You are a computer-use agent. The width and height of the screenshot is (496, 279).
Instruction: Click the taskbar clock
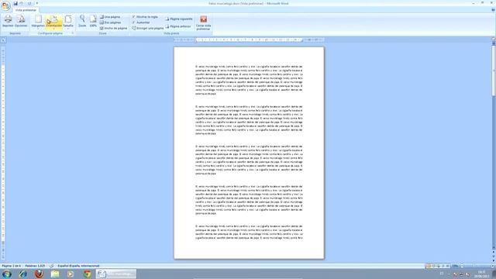481,274
